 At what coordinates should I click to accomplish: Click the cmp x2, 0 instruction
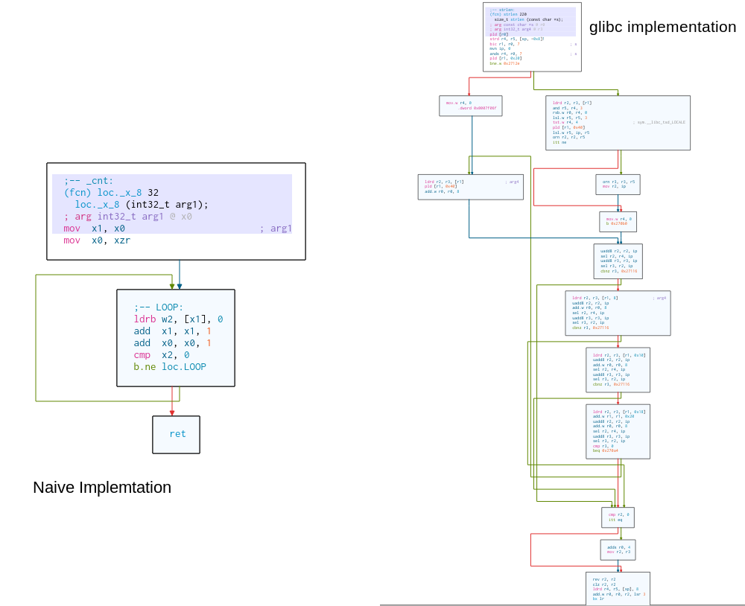point(162,355)
